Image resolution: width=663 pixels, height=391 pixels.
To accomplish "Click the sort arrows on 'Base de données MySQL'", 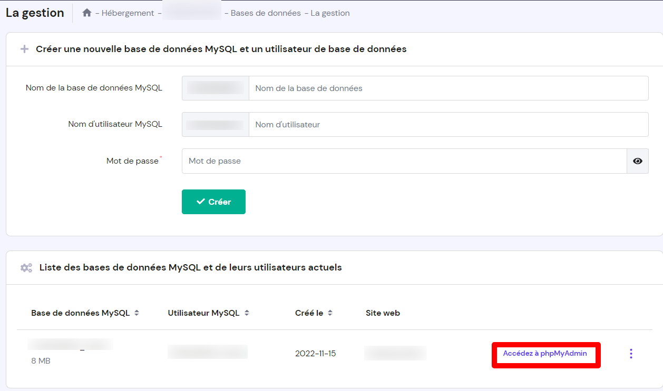I will [136, 313].
